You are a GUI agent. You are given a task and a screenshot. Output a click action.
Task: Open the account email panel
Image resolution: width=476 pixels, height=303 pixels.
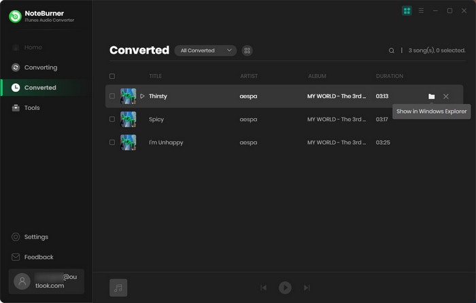[x=46, y=281]
